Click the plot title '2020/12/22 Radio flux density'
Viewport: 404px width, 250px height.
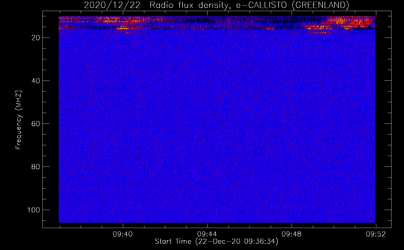tap(216, 5)
